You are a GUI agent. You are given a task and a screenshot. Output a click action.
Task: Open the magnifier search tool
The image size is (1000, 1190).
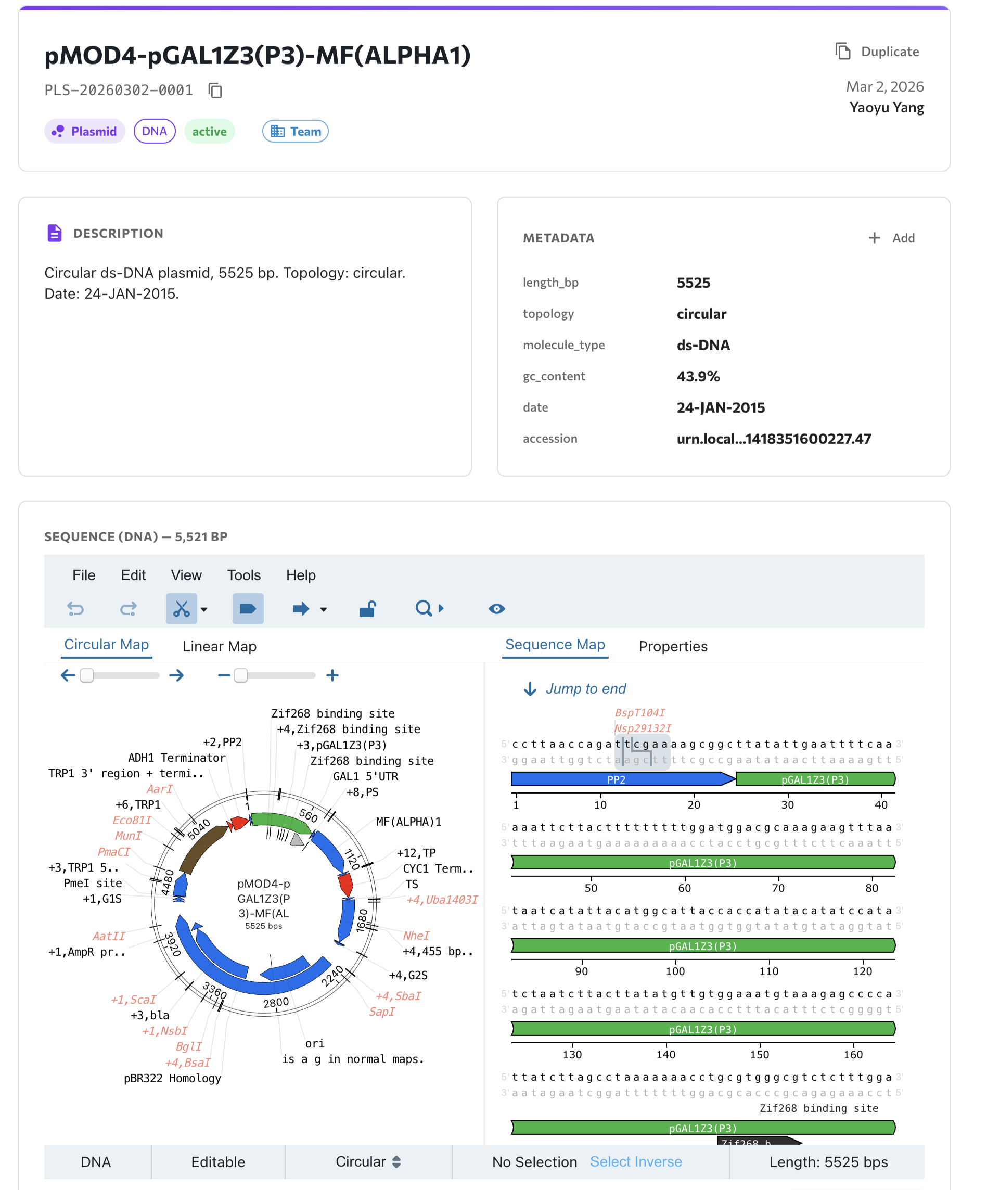click(x=424, y=609)
